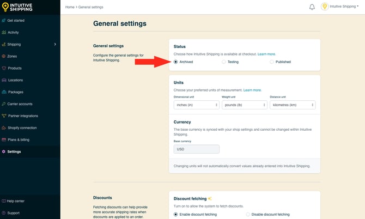
Task: Click the Activity chart icon
Action: 4,32
